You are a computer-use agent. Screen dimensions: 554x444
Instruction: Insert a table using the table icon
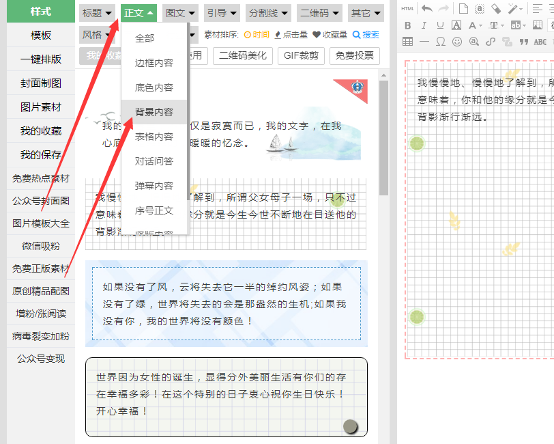click(408, 41)
